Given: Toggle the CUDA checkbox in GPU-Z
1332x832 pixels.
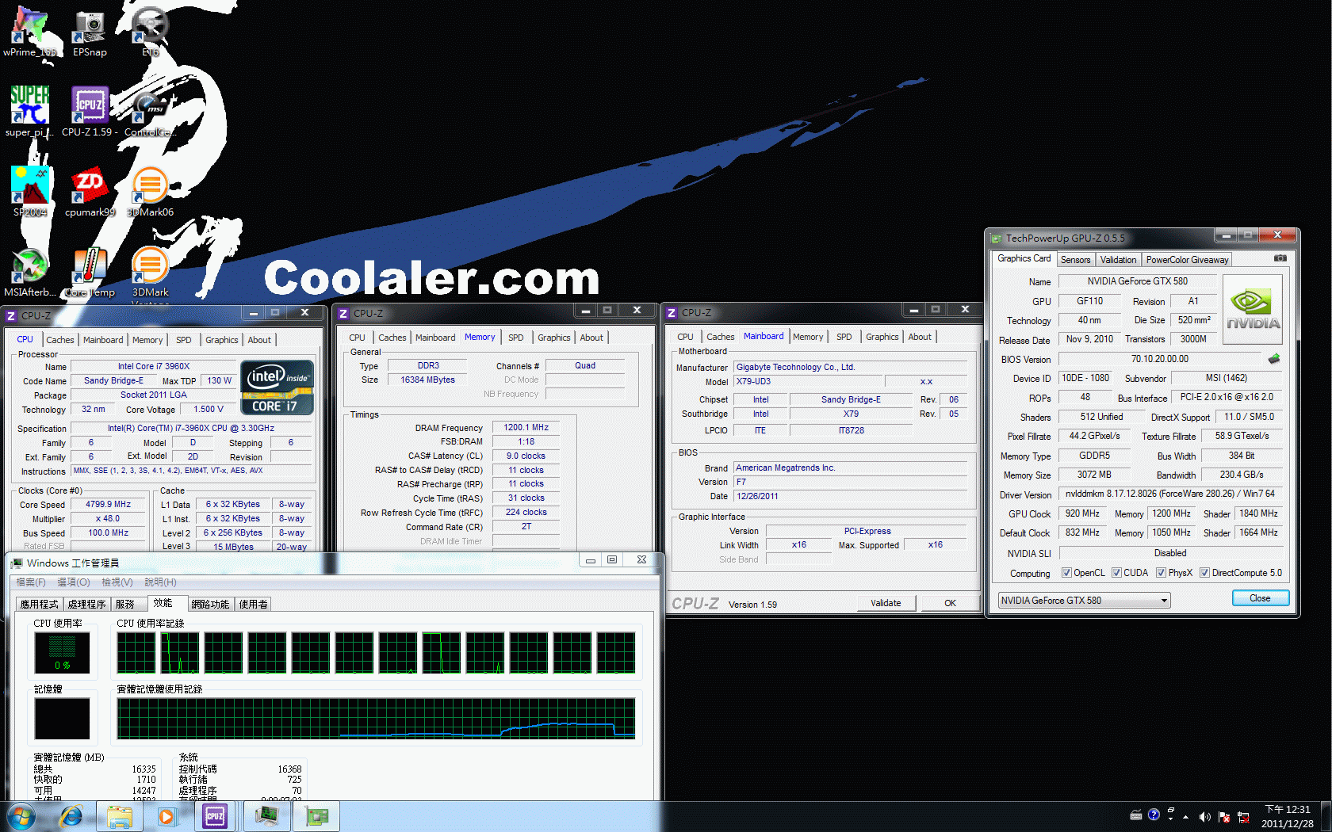Looking at the screenshot, I should [x=1116, y=573].
